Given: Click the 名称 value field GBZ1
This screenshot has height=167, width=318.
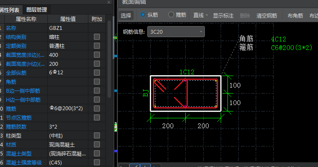Looking at the screenshot, I should (x=68, y=28).
